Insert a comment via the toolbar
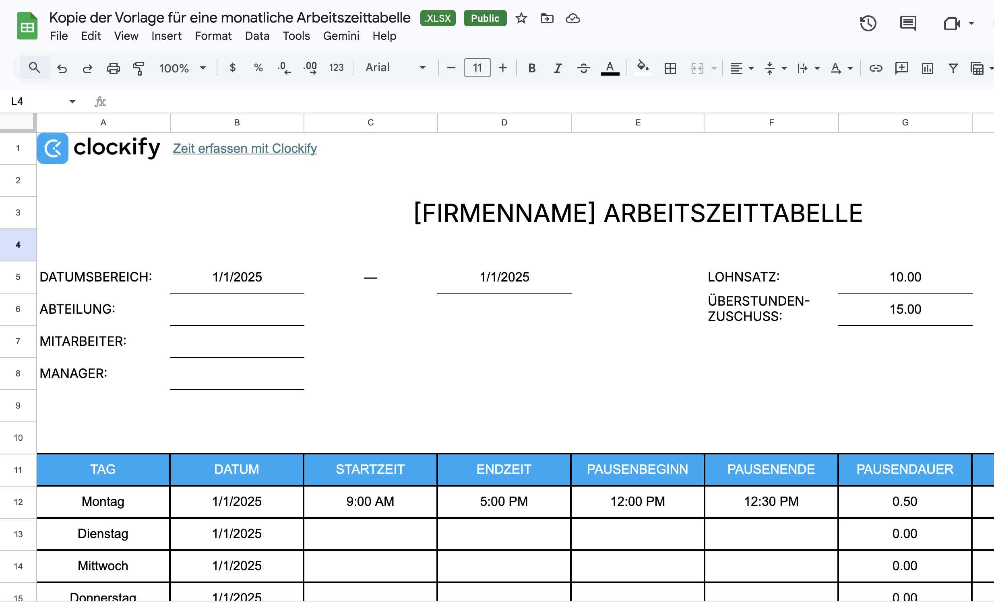 [x=902, y=68]
